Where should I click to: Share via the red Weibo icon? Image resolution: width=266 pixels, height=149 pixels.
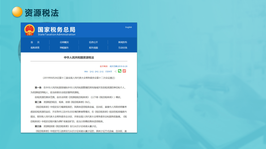click(124, 71)
